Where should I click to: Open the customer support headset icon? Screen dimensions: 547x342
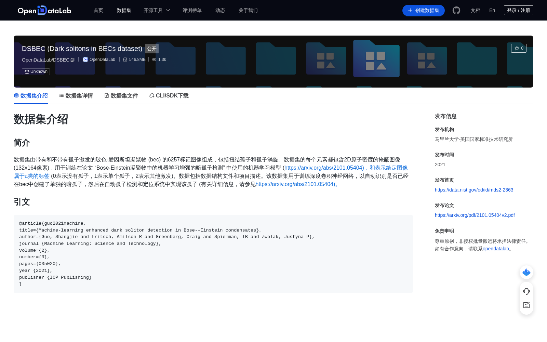[x=526, y=291]
